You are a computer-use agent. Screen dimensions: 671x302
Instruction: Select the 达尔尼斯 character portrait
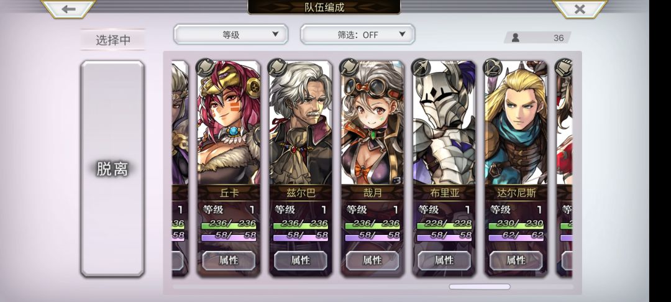(x=516, y=123)
